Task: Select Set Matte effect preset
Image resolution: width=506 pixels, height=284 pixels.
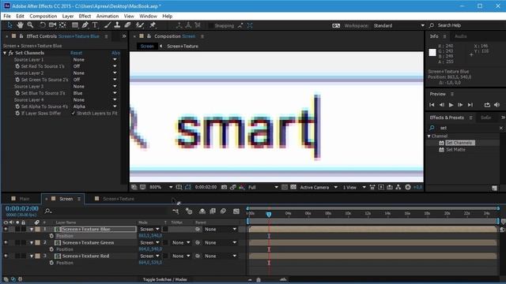Action: (455, 150)
